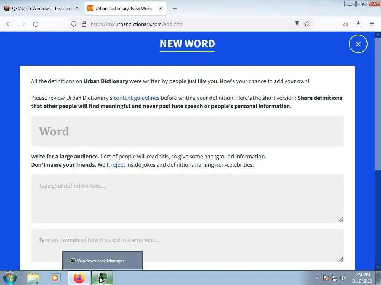
Task: Open the network status tray icon
Action: coord(334,278)
